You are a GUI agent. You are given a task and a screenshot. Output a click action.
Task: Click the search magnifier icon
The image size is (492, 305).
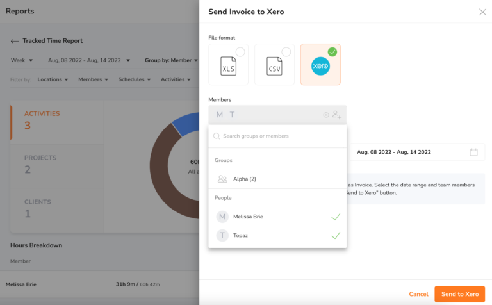pyautogui.click(x=217, y=136)
